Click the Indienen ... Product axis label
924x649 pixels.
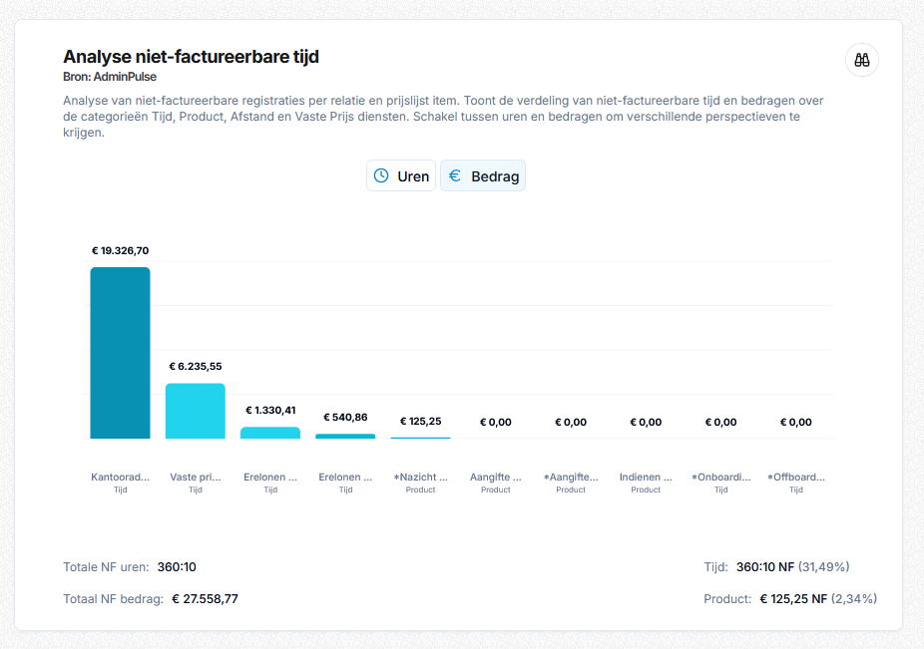tap(646, 483)
